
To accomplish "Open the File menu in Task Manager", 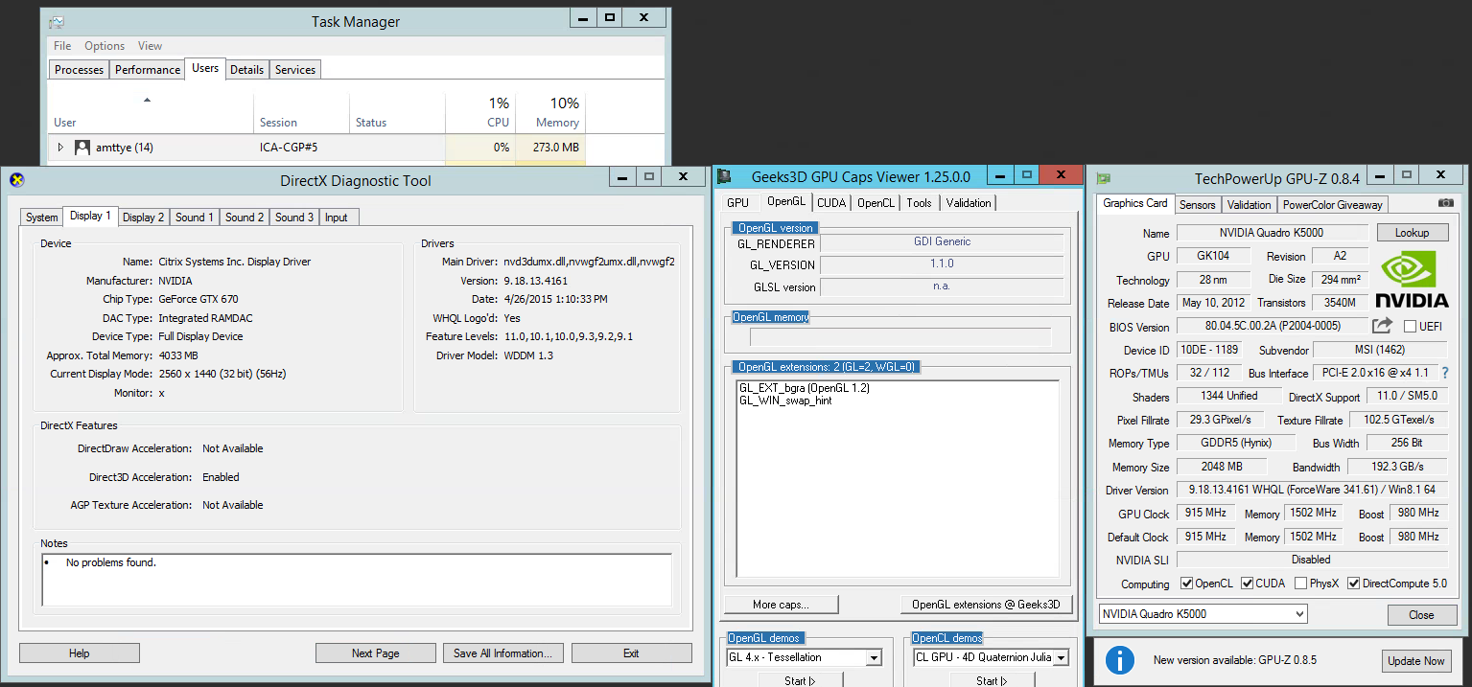I will point(62,46).
